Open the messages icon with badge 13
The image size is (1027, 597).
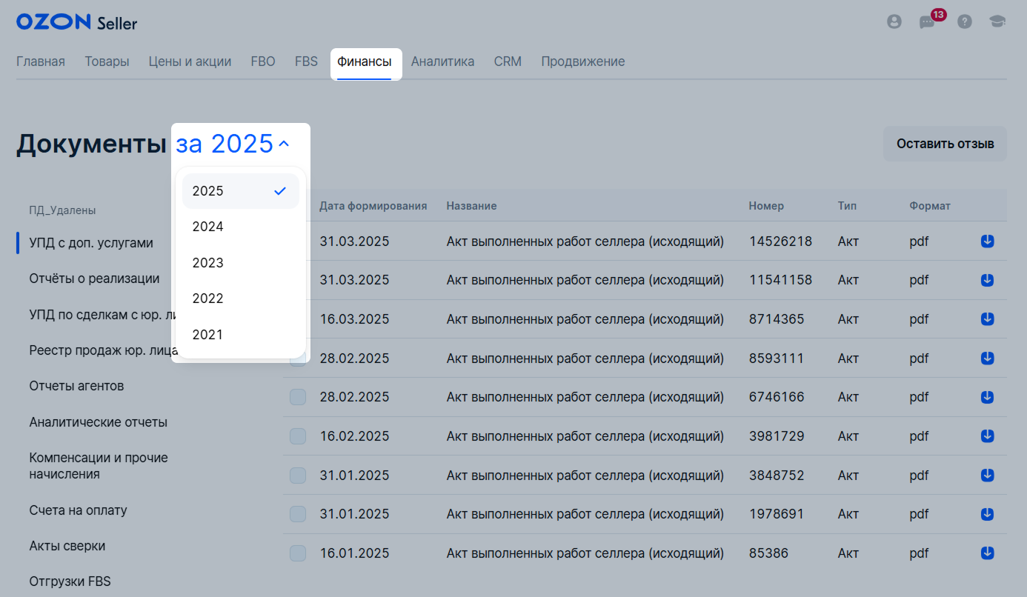[x=928, y=21]
